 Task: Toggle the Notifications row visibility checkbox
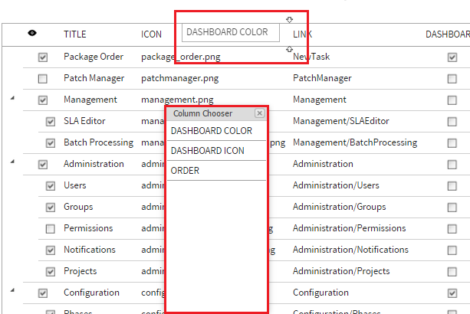[x=51, y=250]
